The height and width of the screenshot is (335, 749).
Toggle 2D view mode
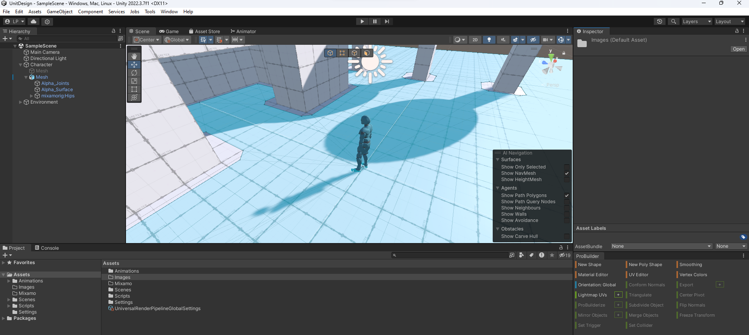click(475, 40)
